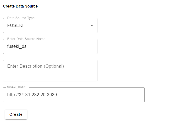Click blank space inside the fuseki_host box
Screen dimensions: 179x123
(107, 95)
